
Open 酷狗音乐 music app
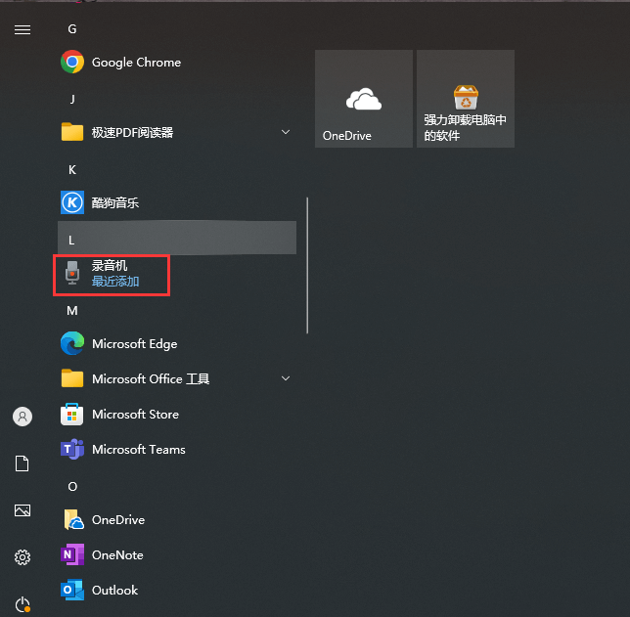[114, 203]
